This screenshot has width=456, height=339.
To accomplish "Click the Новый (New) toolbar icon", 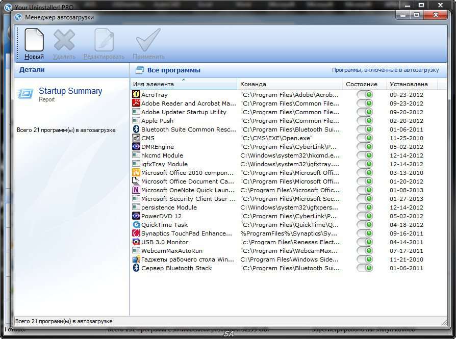I will [x=34, y=40].
